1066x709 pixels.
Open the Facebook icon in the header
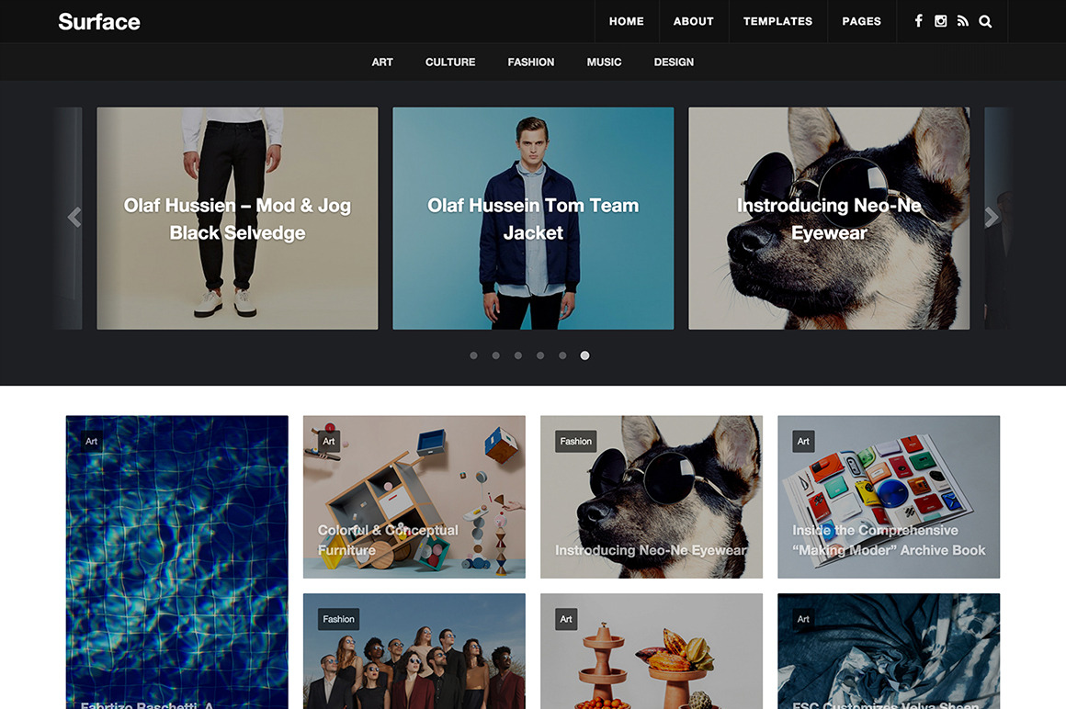pyautogui.click(x=918, y=20)
